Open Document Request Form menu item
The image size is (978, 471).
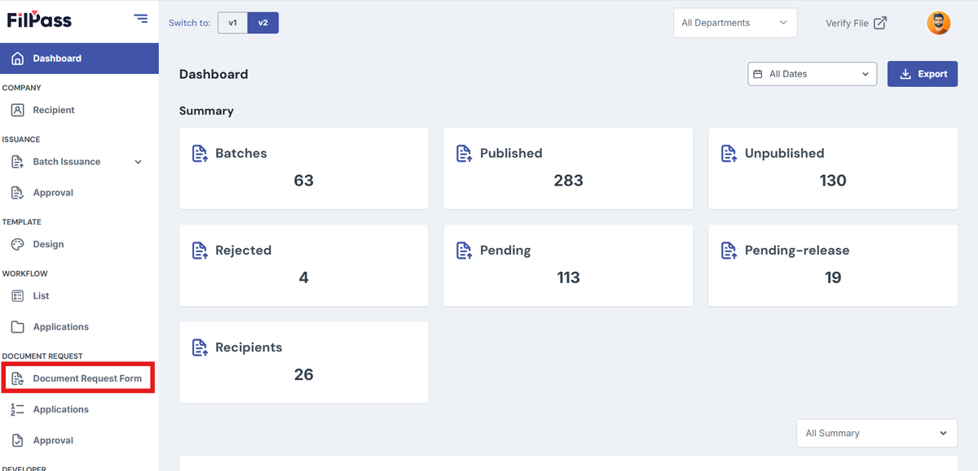pyautogui.click(x=78, y=378)
